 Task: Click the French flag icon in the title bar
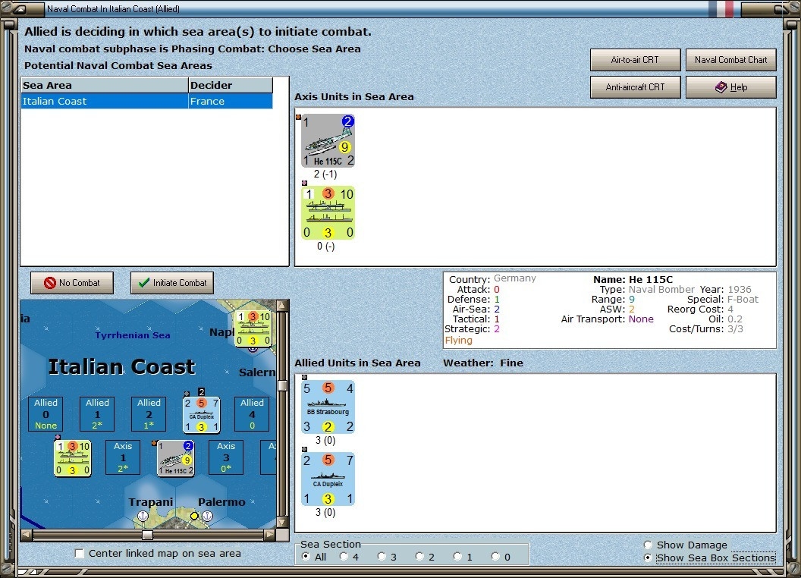[723, 8]
